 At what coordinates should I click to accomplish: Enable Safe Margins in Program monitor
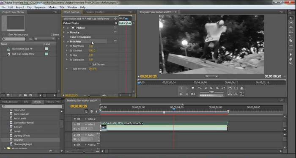(x=236, y=88)
